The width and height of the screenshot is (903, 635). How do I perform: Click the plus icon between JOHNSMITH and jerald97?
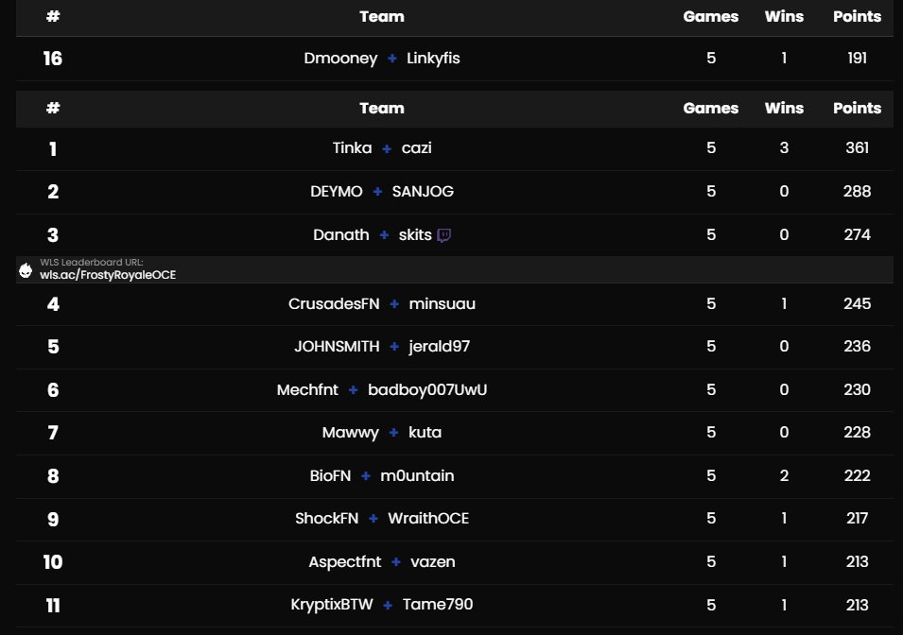[394, 346]
